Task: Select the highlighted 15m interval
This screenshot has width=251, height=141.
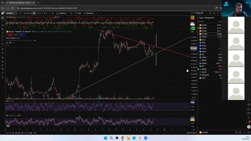Action: coord(34,13)
